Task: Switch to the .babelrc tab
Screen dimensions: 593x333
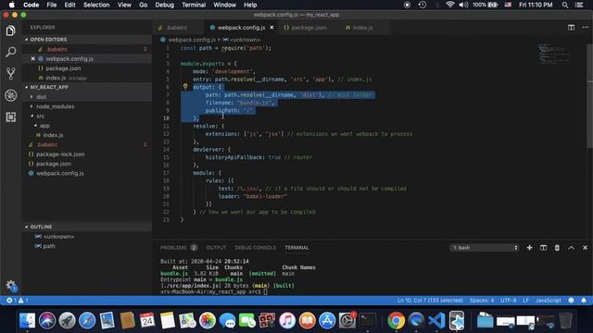Action: [177, 28]
